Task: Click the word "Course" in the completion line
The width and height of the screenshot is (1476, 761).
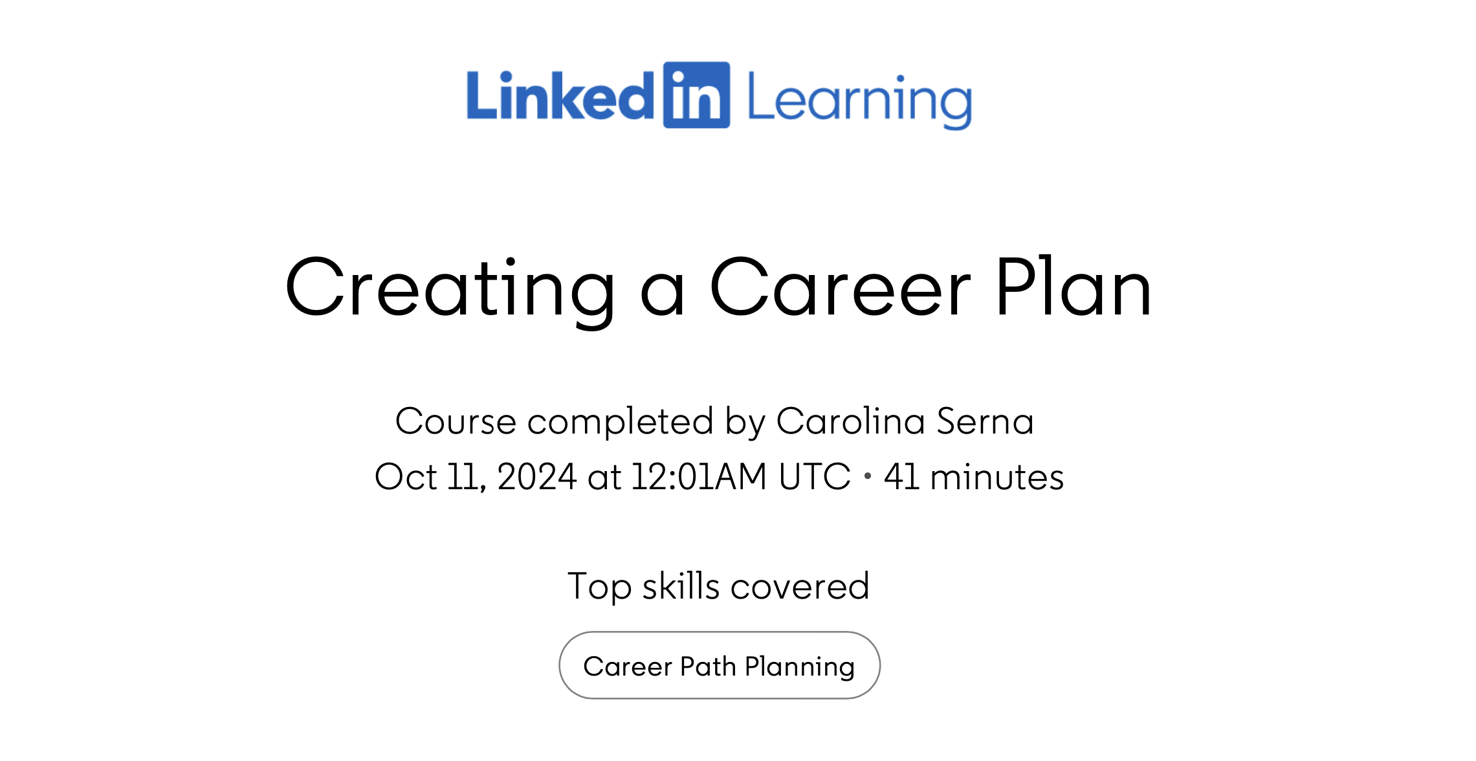Action: [456, 422]
